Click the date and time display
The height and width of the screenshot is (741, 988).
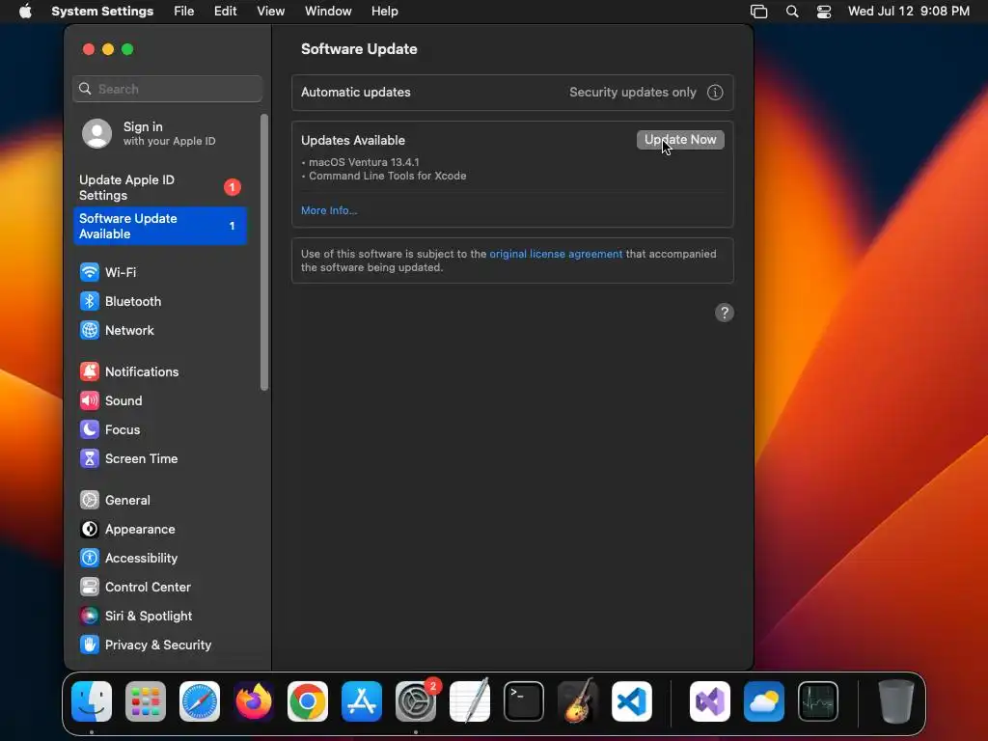coord(909,12)
